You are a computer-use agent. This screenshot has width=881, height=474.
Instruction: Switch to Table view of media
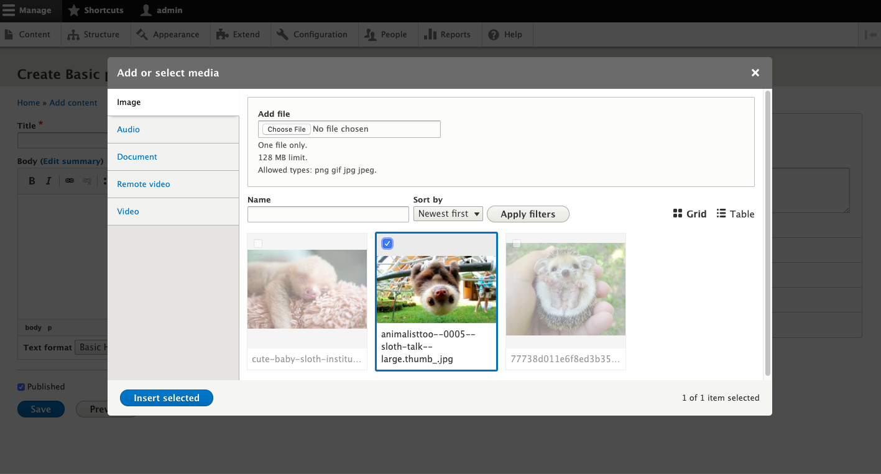pyautogui.click(x=735, y=214)
